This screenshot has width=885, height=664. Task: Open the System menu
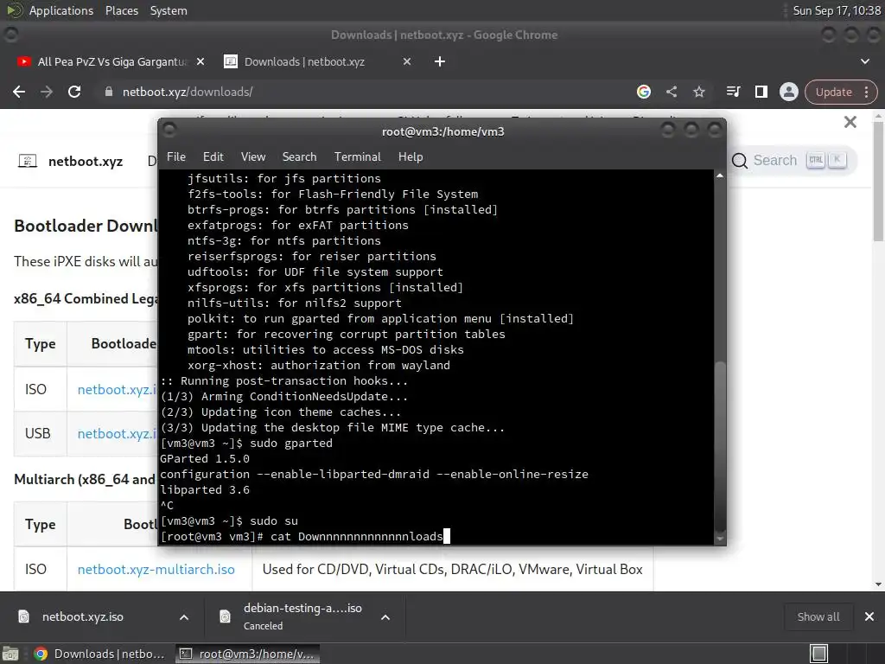tap(169, 10)
